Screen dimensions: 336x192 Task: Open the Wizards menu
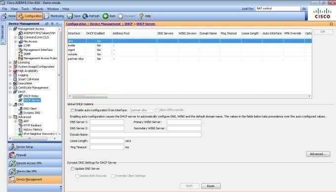38,9
